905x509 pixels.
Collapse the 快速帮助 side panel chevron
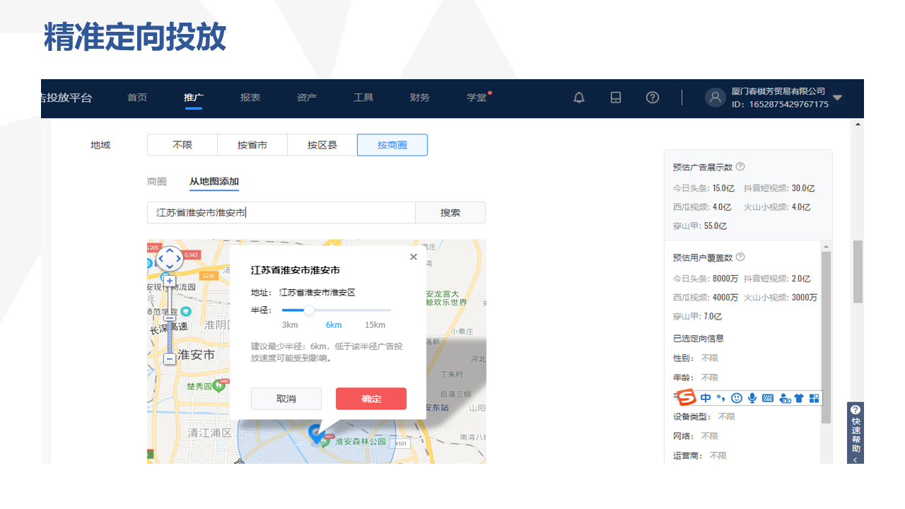856,458
